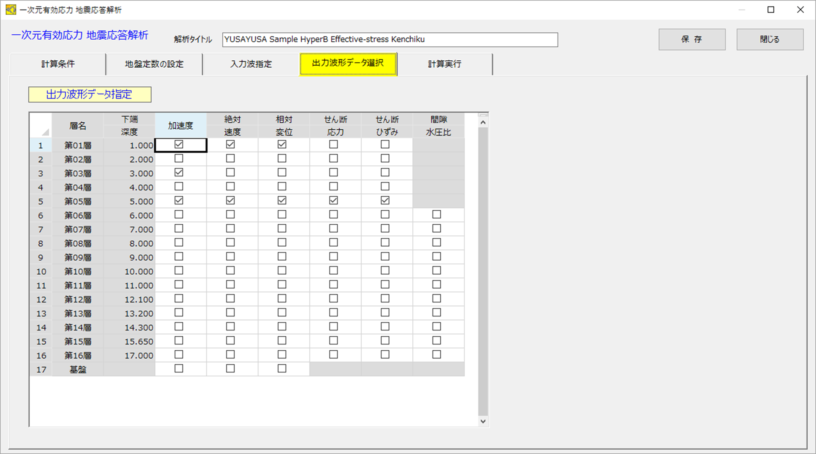Image resolution: width=816 pixels, height=454 pixels.
Task: Go to the 計算実行 tab
Action: [445, 64]
